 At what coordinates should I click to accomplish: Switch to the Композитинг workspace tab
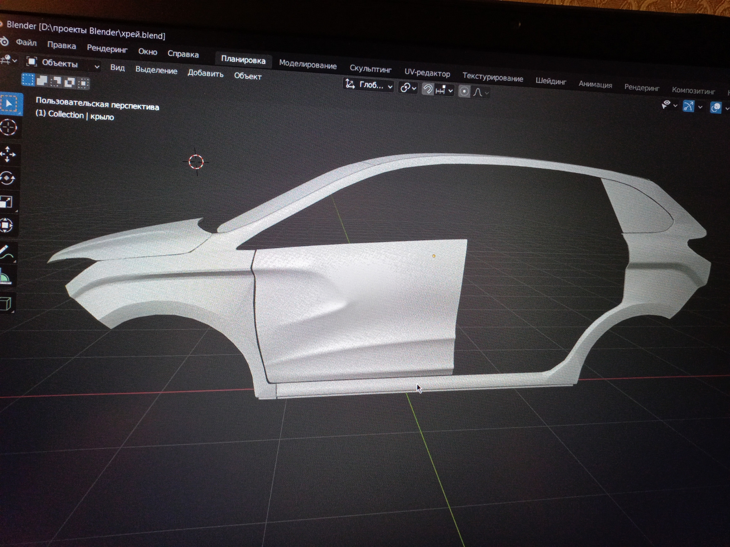coord(693,91)
